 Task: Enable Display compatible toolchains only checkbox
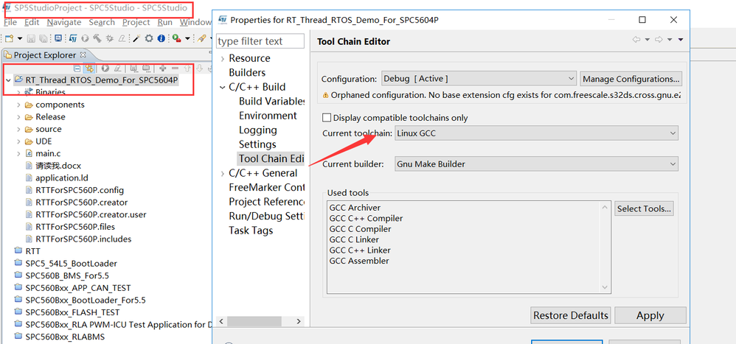[327, 118]
